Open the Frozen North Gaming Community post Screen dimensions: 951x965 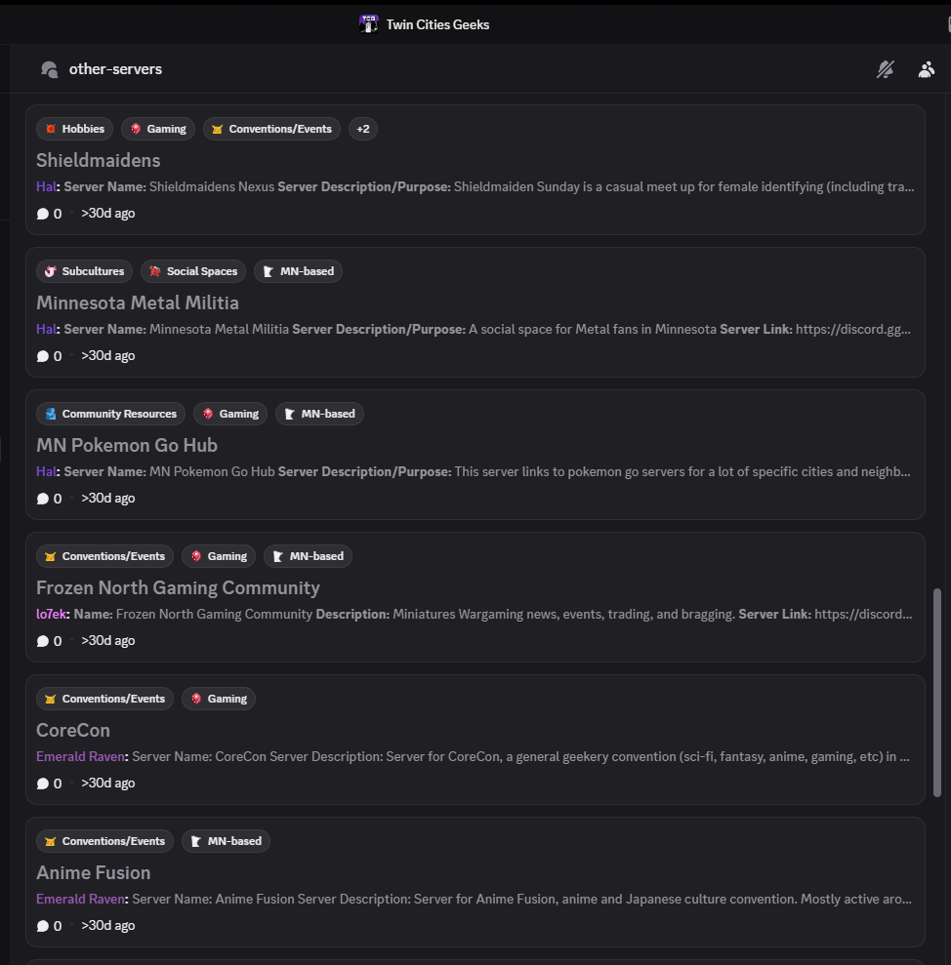pyautogui.click(x=178, y=587)
